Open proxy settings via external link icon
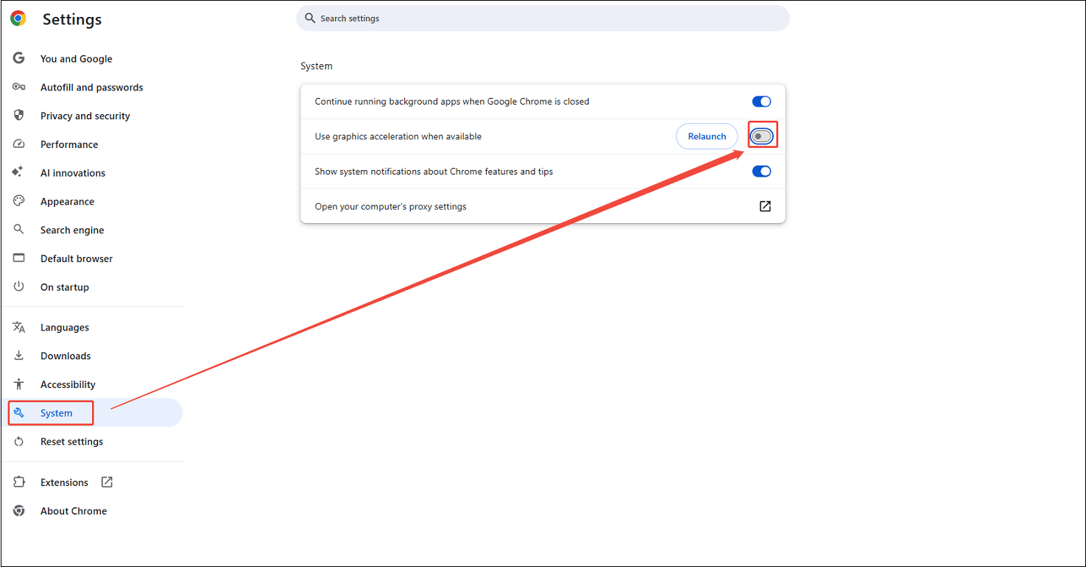Screen dimensions: 1086x567 [x=765, y=206]
